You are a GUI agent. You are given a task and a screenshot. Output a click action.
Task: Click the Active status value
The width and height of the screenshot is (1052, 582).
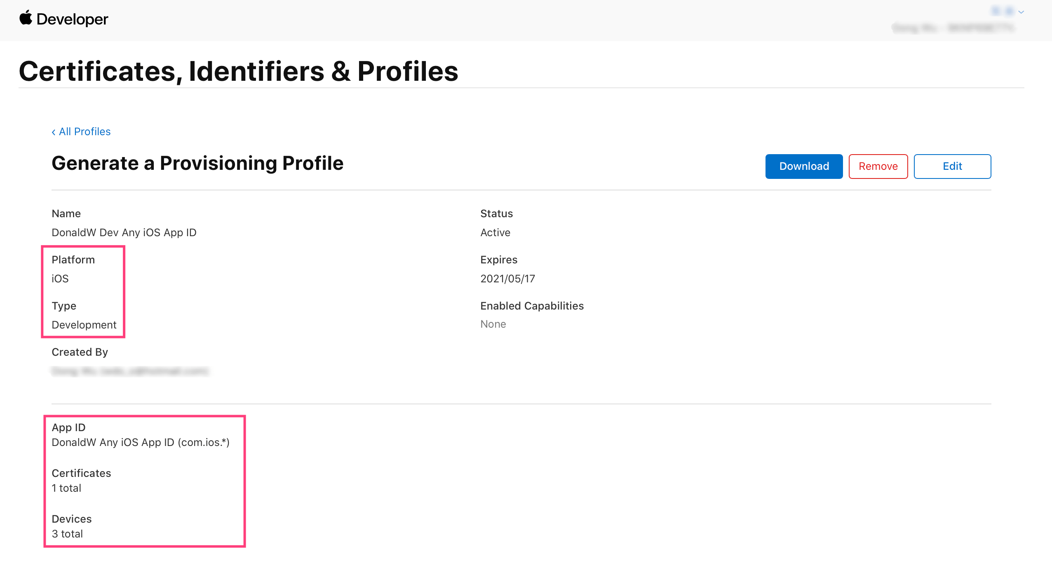tap(495, 232)
